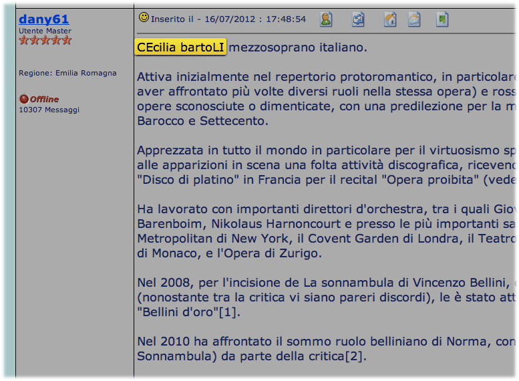Click the smiley face post icon

coord(144,17)
